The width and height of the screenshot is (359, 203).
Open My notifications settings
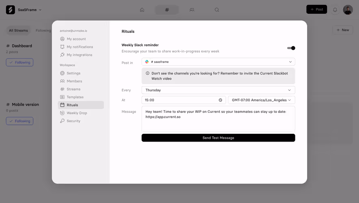(x=81, y=47)
